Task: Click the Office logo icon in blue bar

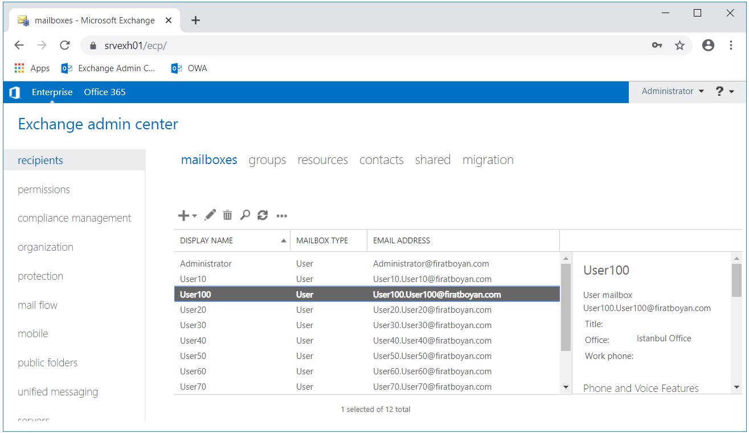Action: (x=15, y=92)
